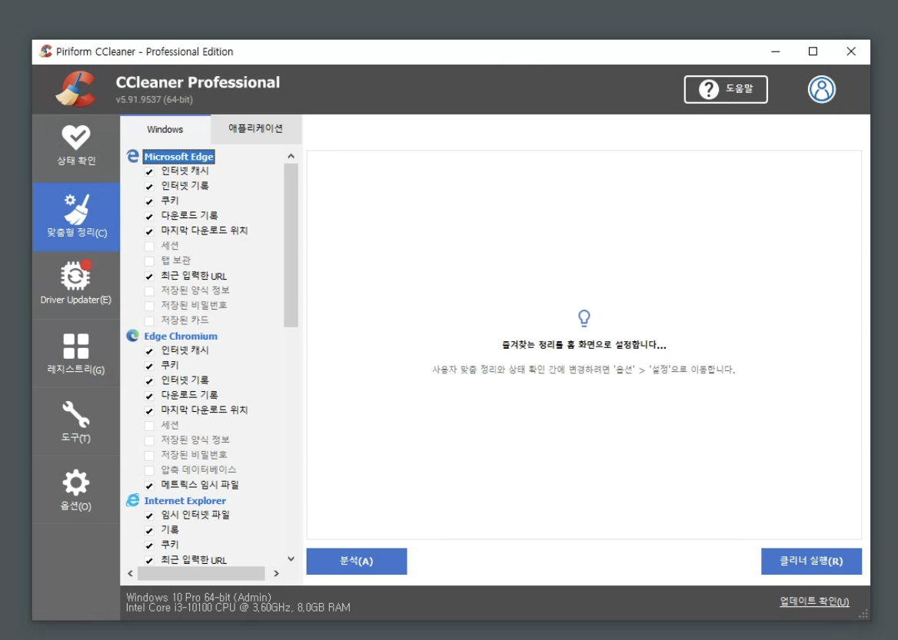Uncheck Microsoft Edge 다운로드 기록
Screen dimensions: 898x640
coord(149,217)
